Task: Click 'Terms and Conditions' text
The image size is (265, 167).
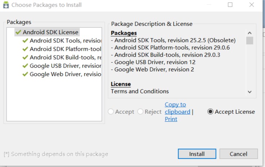Action: pyautogui.click(x=140, y=92)
